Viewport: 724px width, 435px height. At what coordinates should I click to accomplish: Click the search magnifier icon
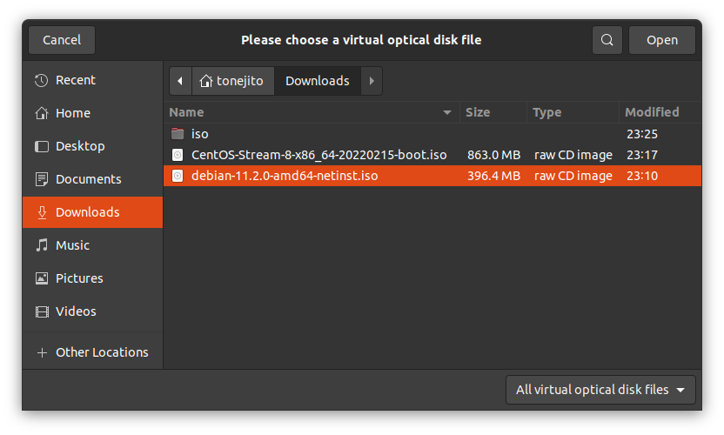pyautogui.click(x=607, y=40)
